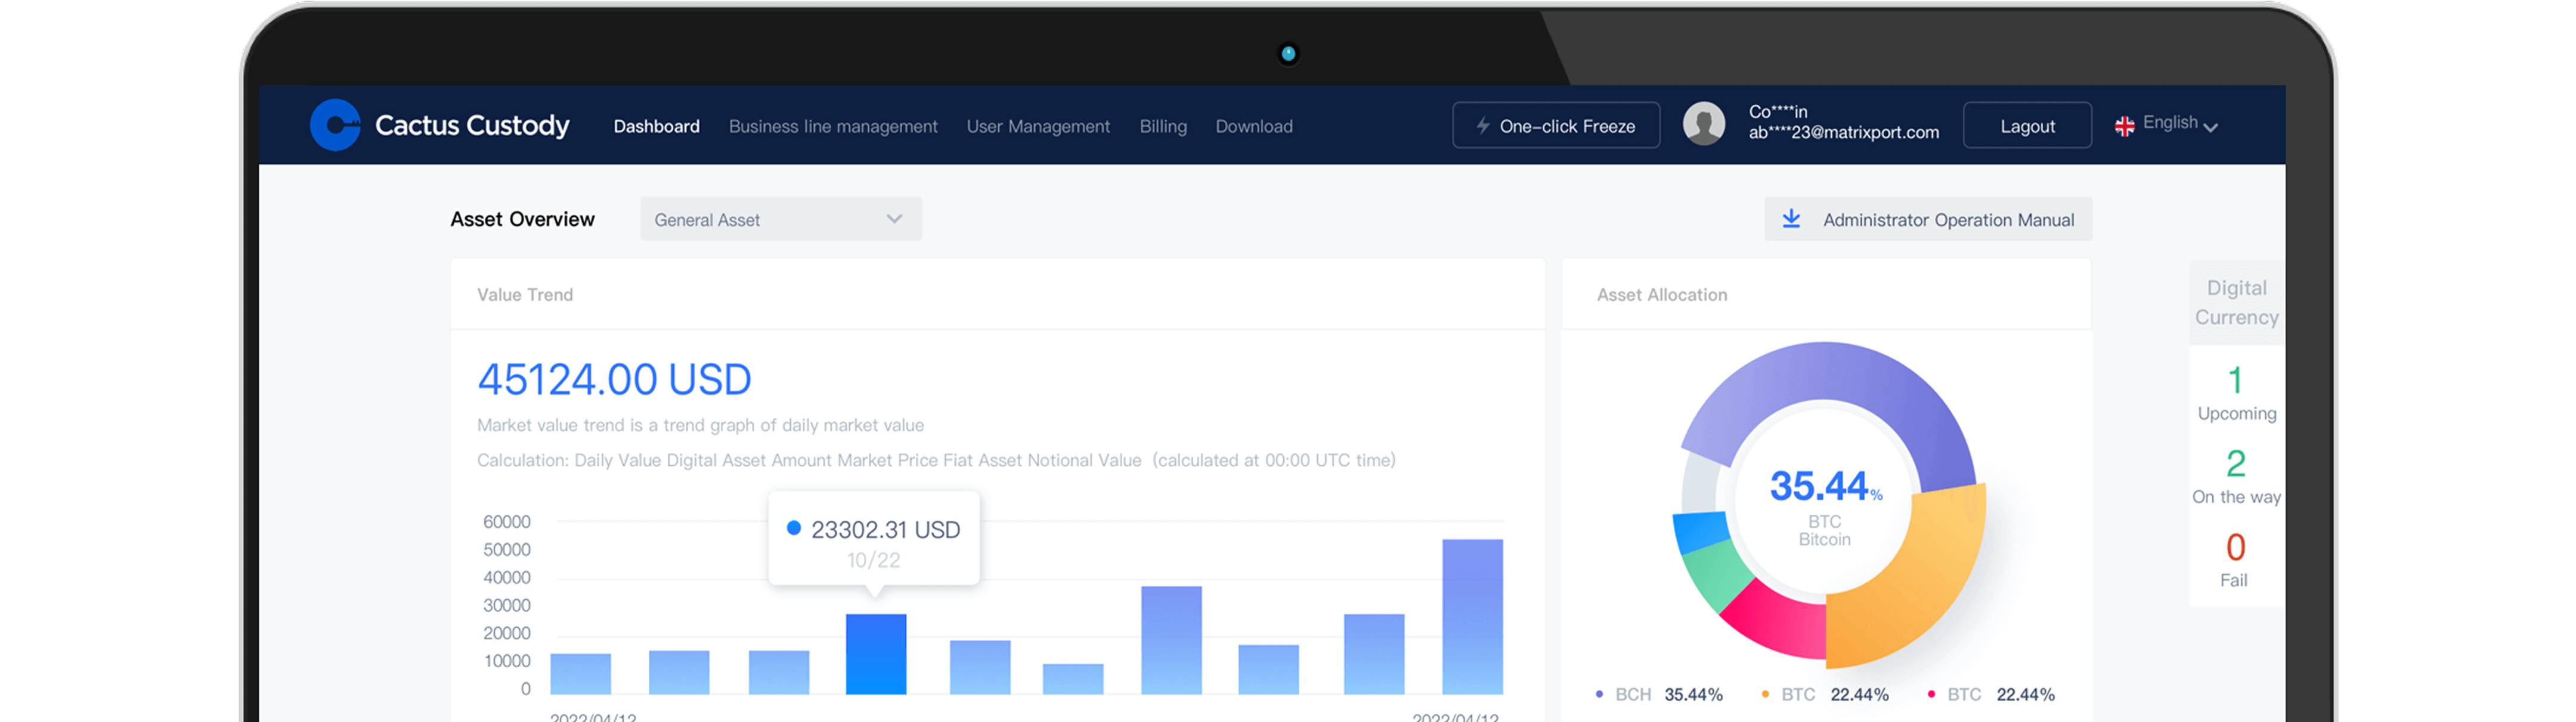Click the BCH legend dot
Screen dimensions: 2576x722
click(1599, 694)
